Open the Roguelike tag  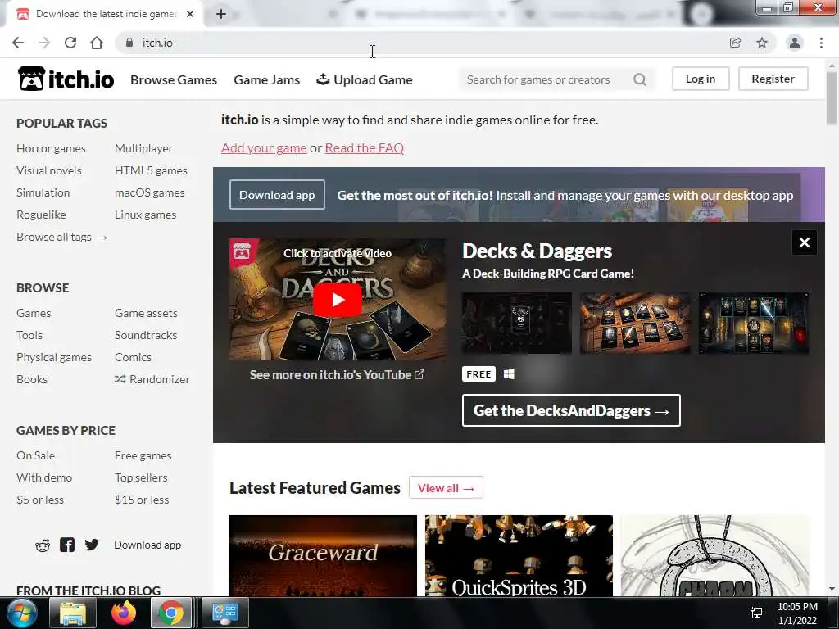41,215
